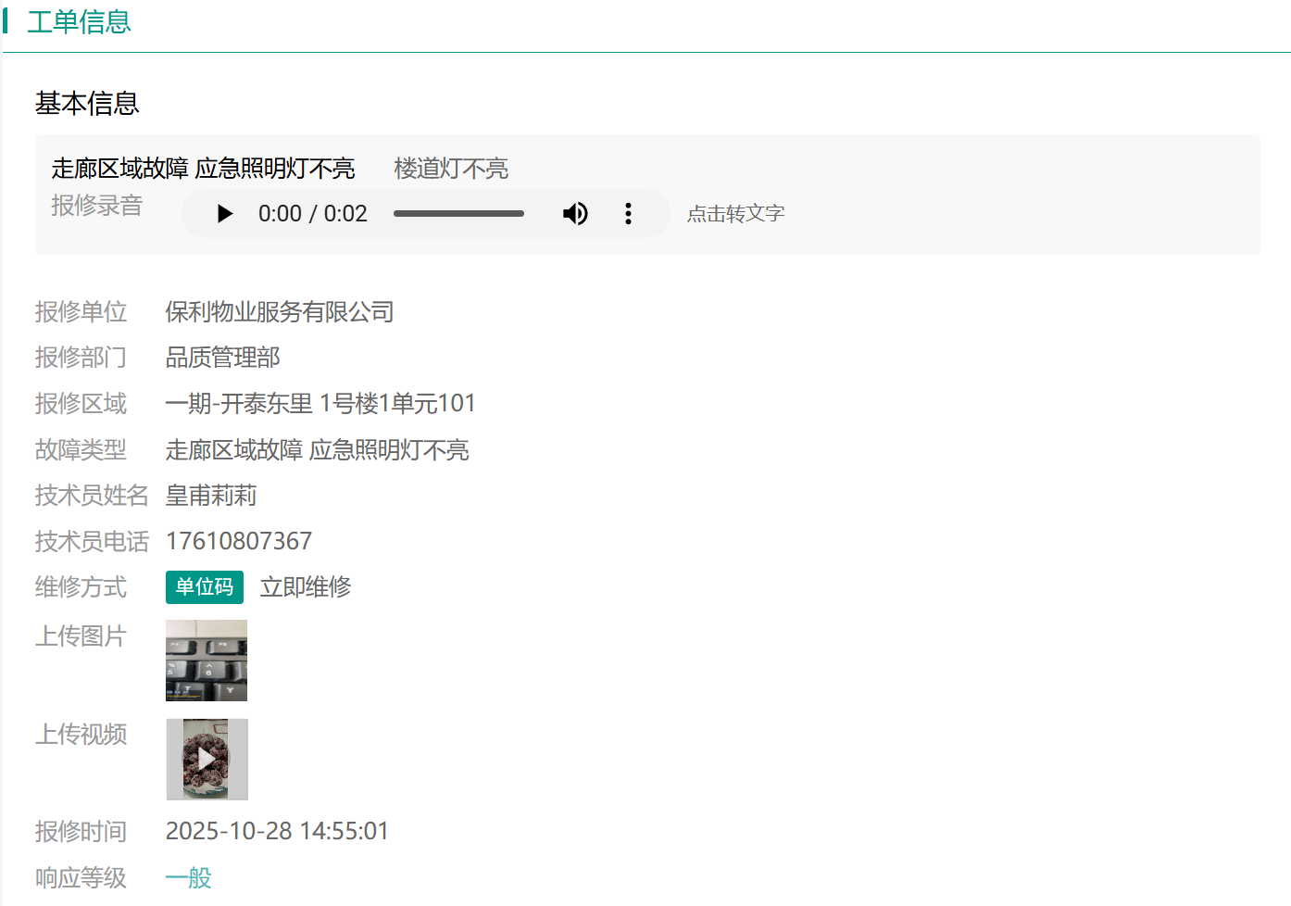Toggle audio playback with the play icon
This screenshot has height=906, width=1291.
[223, 213]
